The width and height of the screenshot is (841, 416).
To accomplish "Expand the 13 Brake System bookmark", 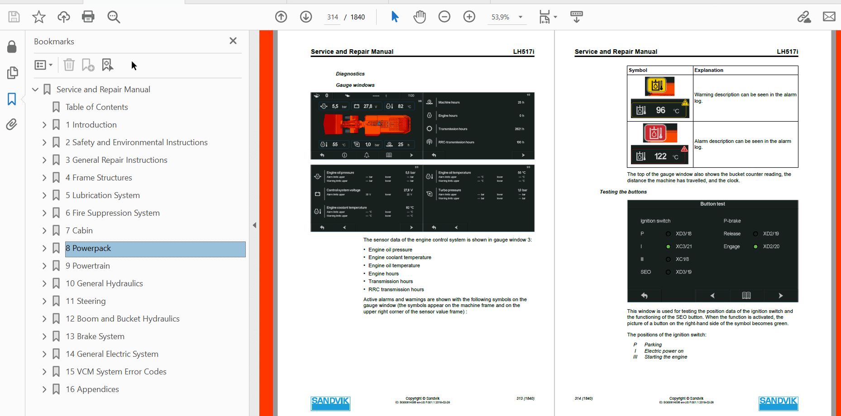I will 44,336.
